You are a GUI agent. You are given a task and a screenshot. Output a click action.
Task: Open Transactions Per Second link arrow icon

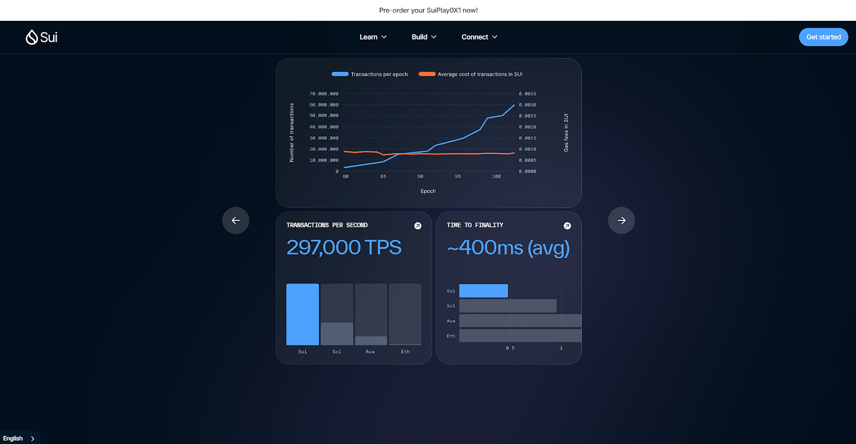point(418,226)
